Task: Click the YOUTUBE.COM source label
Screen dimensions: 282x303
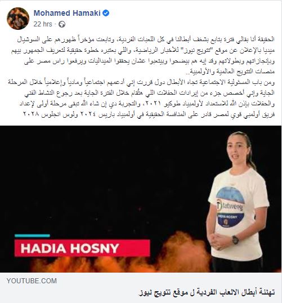Action: [x=32, y=281]
